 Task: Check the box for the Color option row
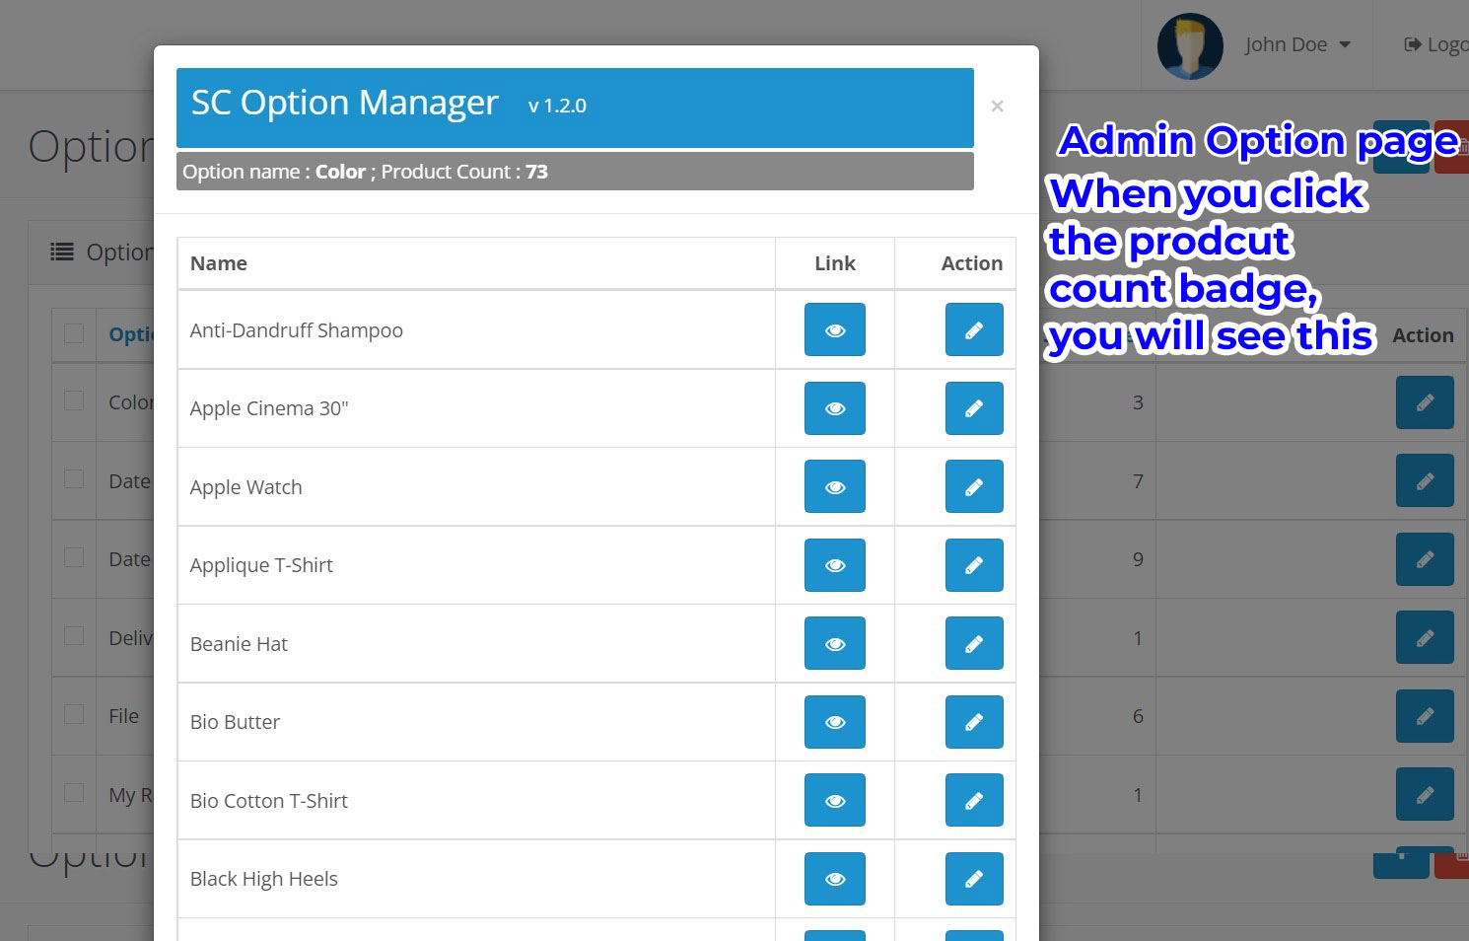click(x=74, y=400)
